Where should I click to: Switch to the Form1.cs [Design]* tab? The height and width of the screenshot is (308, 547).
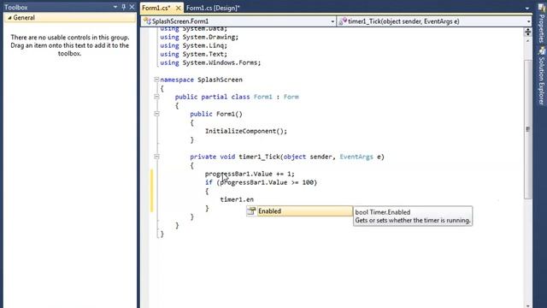click(213, 8)
